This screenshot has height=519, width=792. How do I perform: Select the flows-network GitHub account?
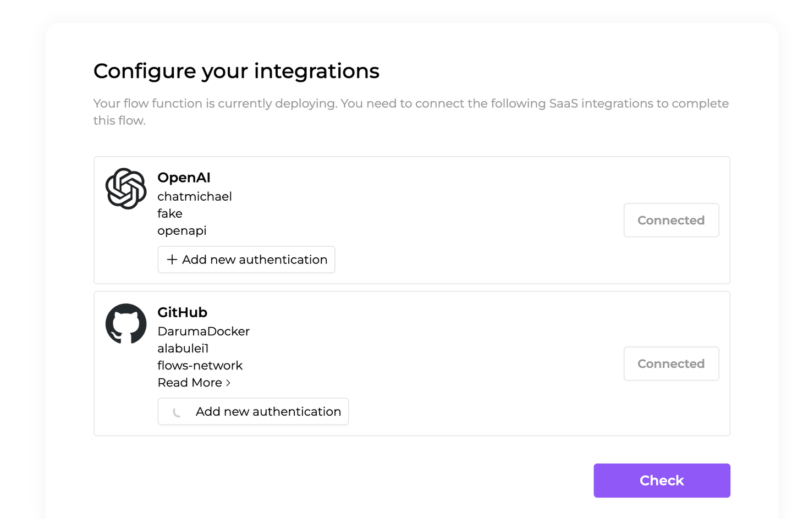click(200, 365)
